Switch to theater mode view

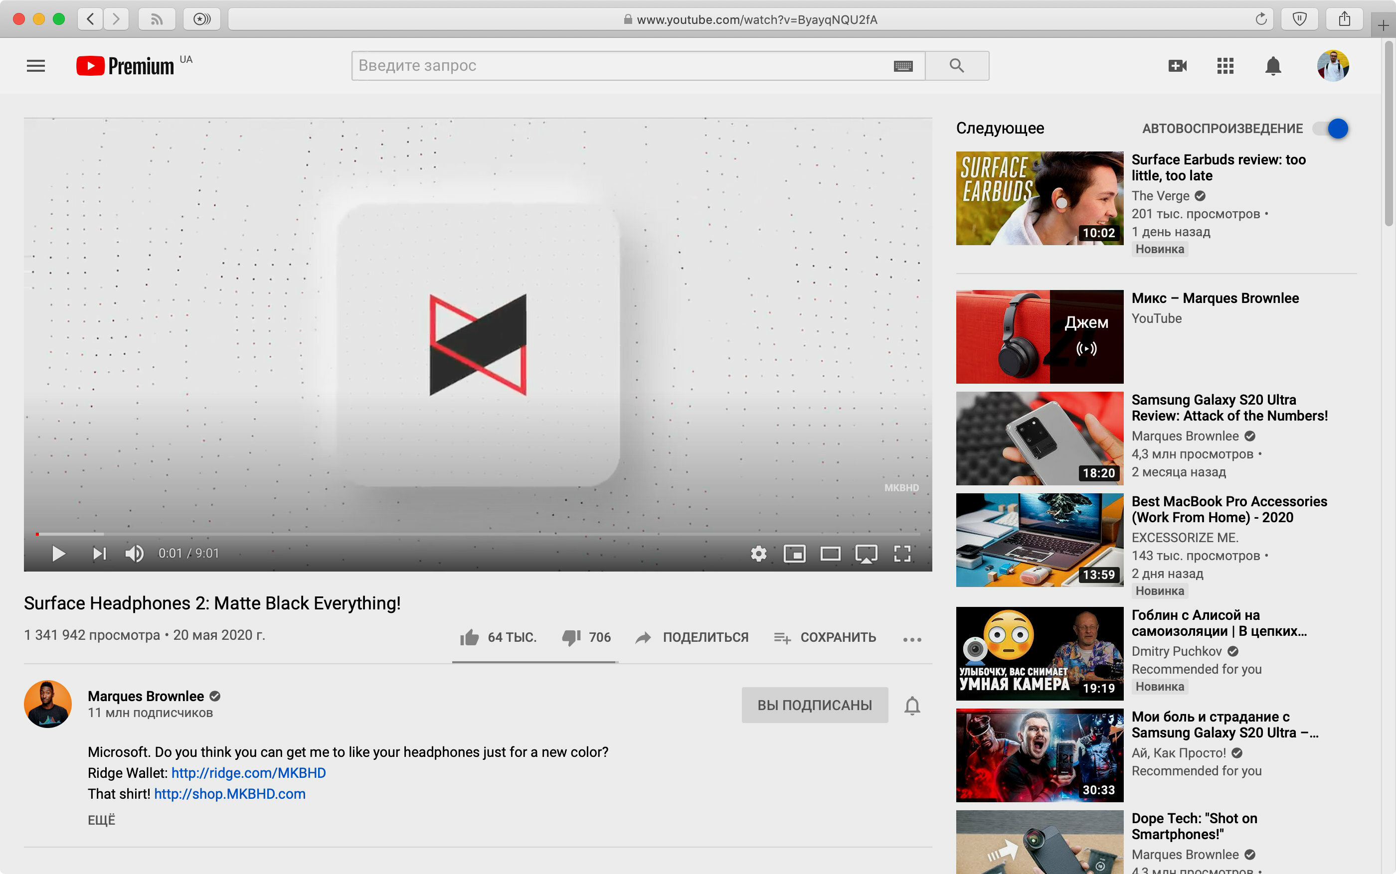(x=831, y=554)
